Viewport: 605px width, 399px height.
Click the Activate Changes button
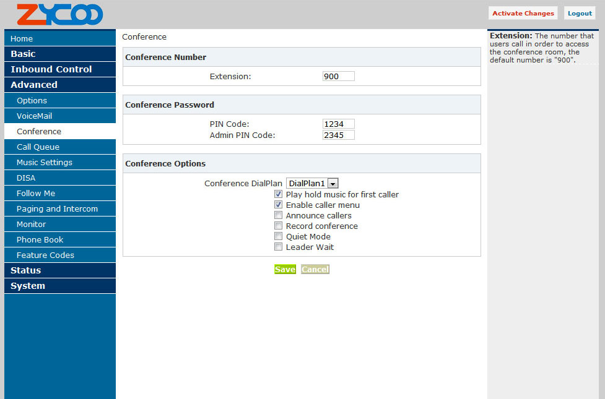pos(523,14)
